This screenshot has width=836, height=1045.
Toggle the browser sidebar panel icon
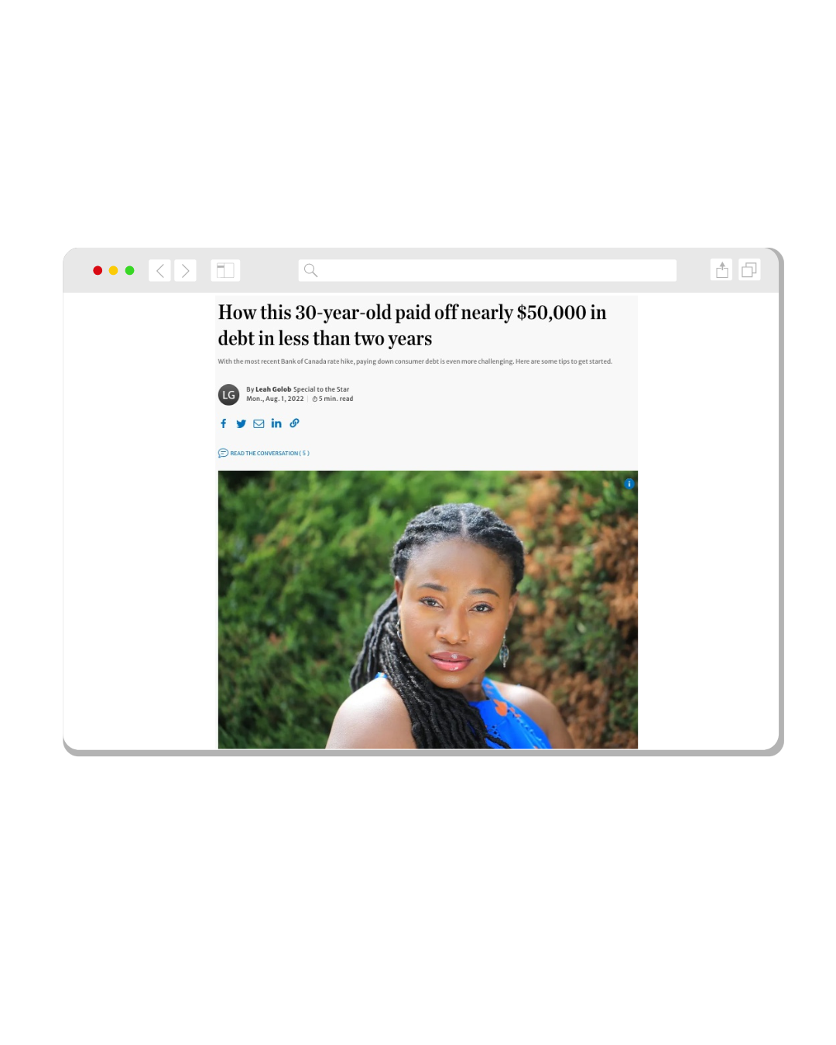(x=225, y=270)
